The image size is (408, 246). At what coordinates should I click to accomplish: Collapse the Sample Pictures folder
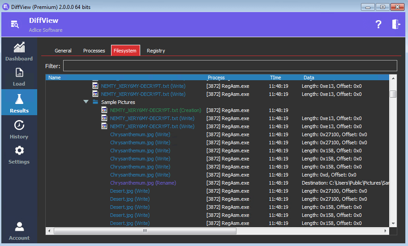[86, 102]
